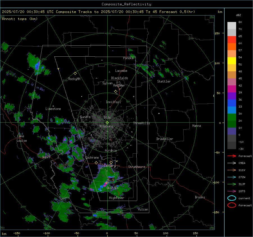Click the HighRiver city label
The width and height of the screenshot is (253, 237).
(117, 198)
